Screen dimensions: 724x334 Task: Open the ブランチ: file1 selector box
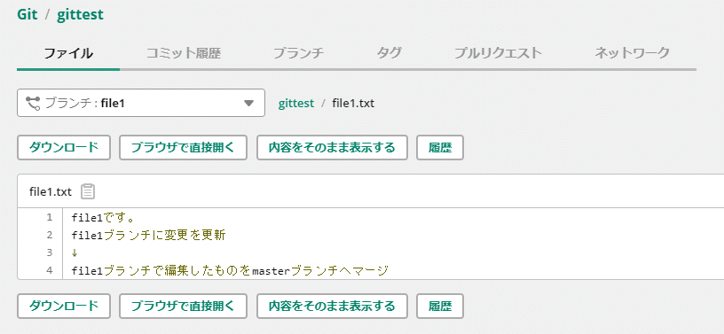(x=141, y=103)
